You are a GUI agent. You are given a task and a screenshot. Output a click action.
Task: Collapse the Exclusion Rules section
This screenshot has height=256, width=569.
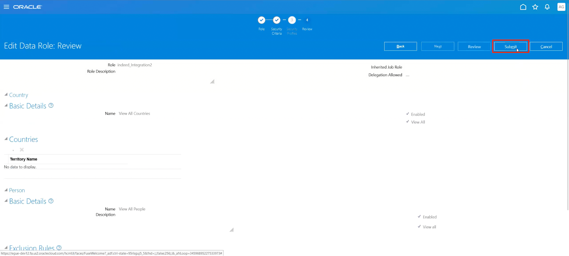click(6, 247)
